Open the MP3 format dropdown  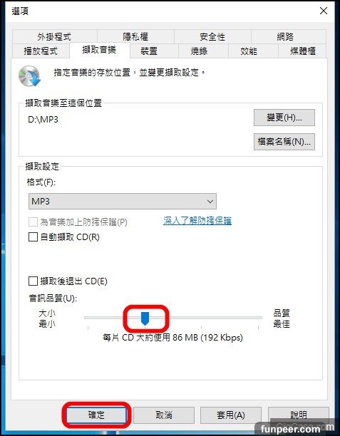pos(123,201)
